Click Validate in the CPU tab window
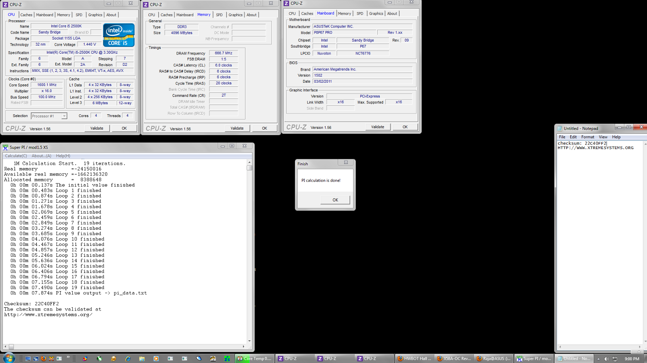Screen dimensions: 647x363 [x=97, y=128]
